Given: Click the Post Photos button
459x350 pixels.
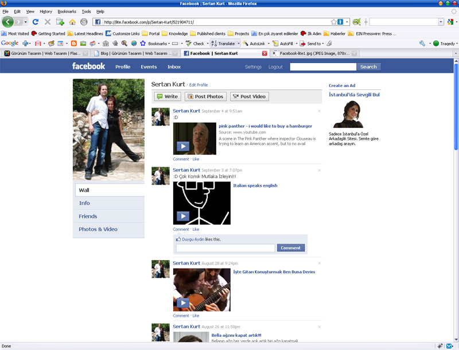Looking at the screenshot, I should (205, 96).
